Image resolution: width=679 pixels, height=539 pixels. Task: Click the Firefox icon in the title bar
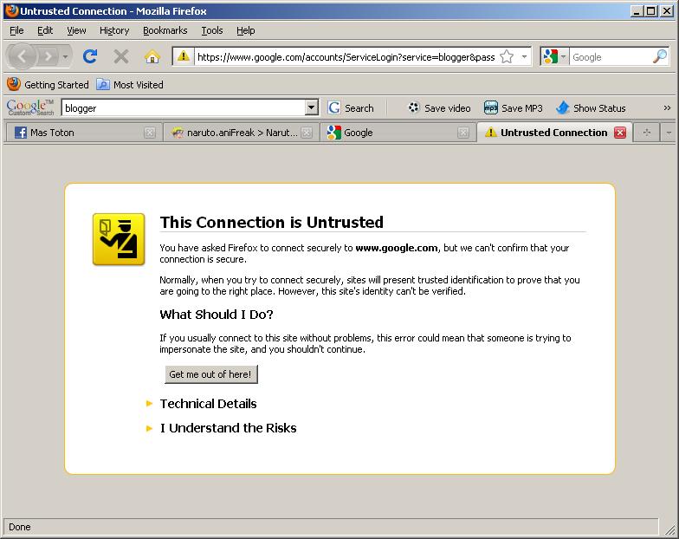pyautogui.click(x=12, y=10)
